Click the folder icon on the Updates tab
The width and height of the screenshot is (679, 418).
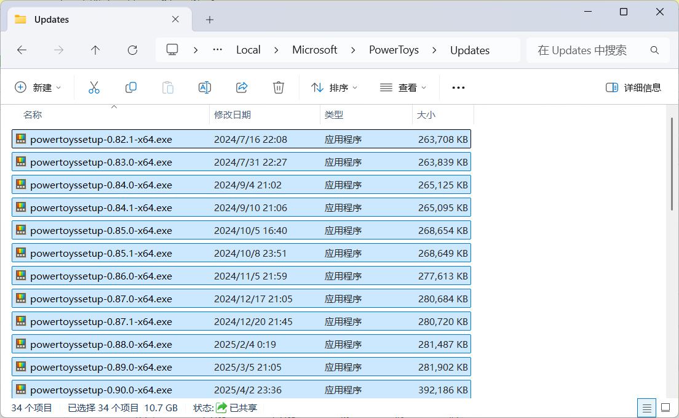point(20,20)
